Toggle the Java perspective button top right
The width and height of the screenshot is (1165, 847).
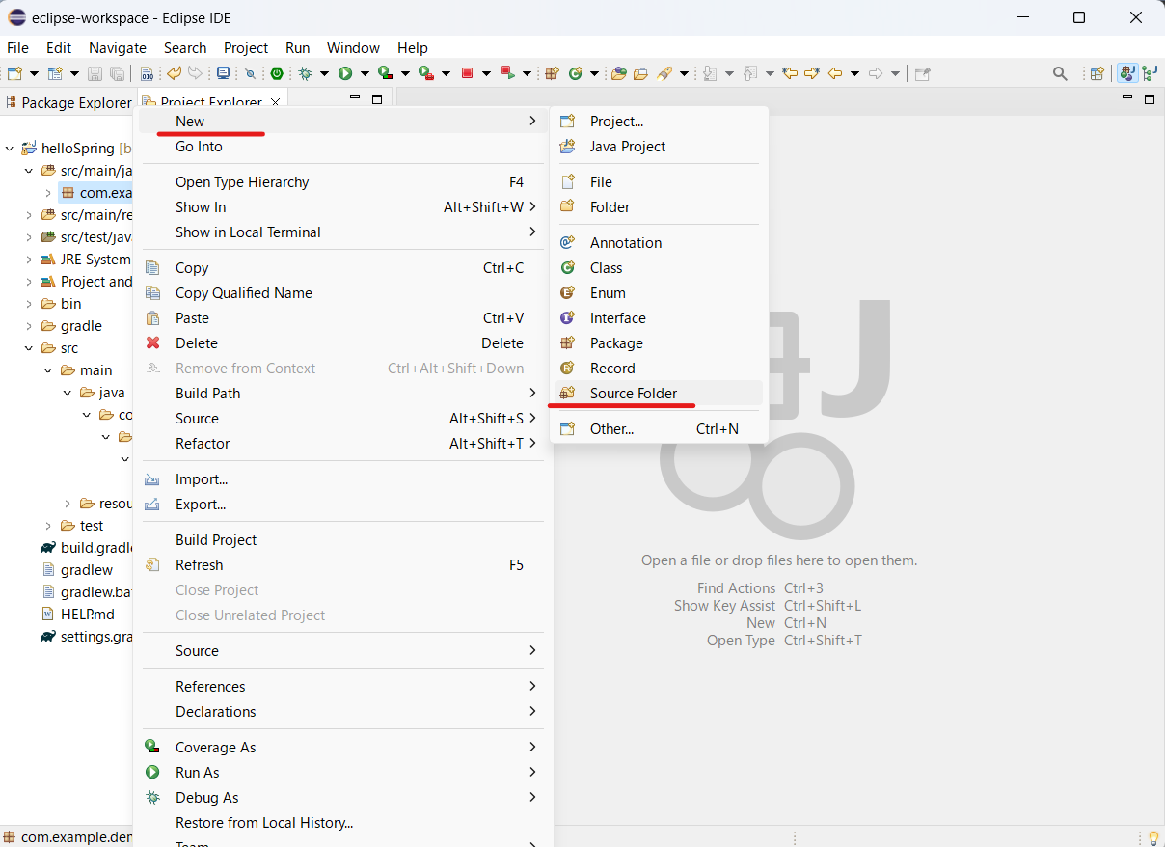1127,73
